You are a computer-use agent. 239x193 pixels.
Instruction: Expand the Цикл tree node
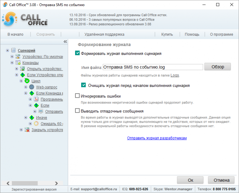click(x=21, y=81)
